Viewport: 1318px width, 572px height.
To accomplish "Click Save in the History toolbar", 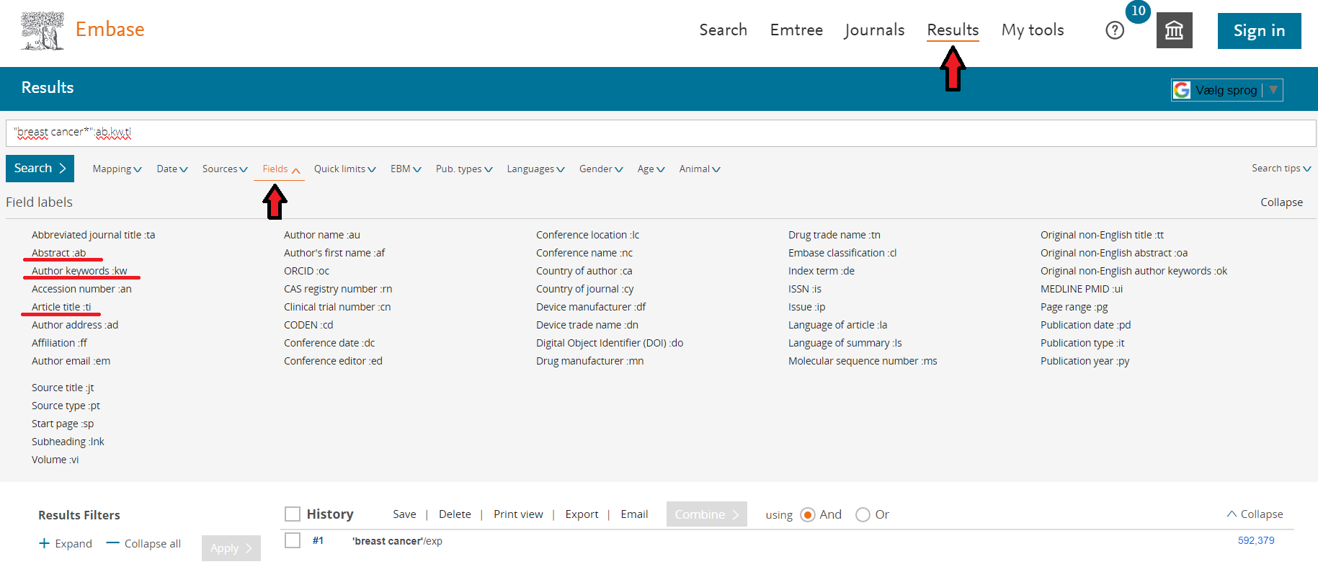I will click(404, 514).
